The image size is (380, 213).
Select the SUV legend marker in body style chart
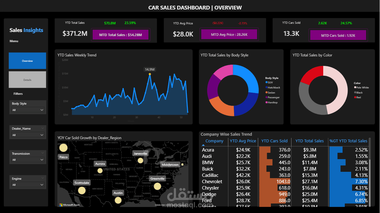(266, 82)
